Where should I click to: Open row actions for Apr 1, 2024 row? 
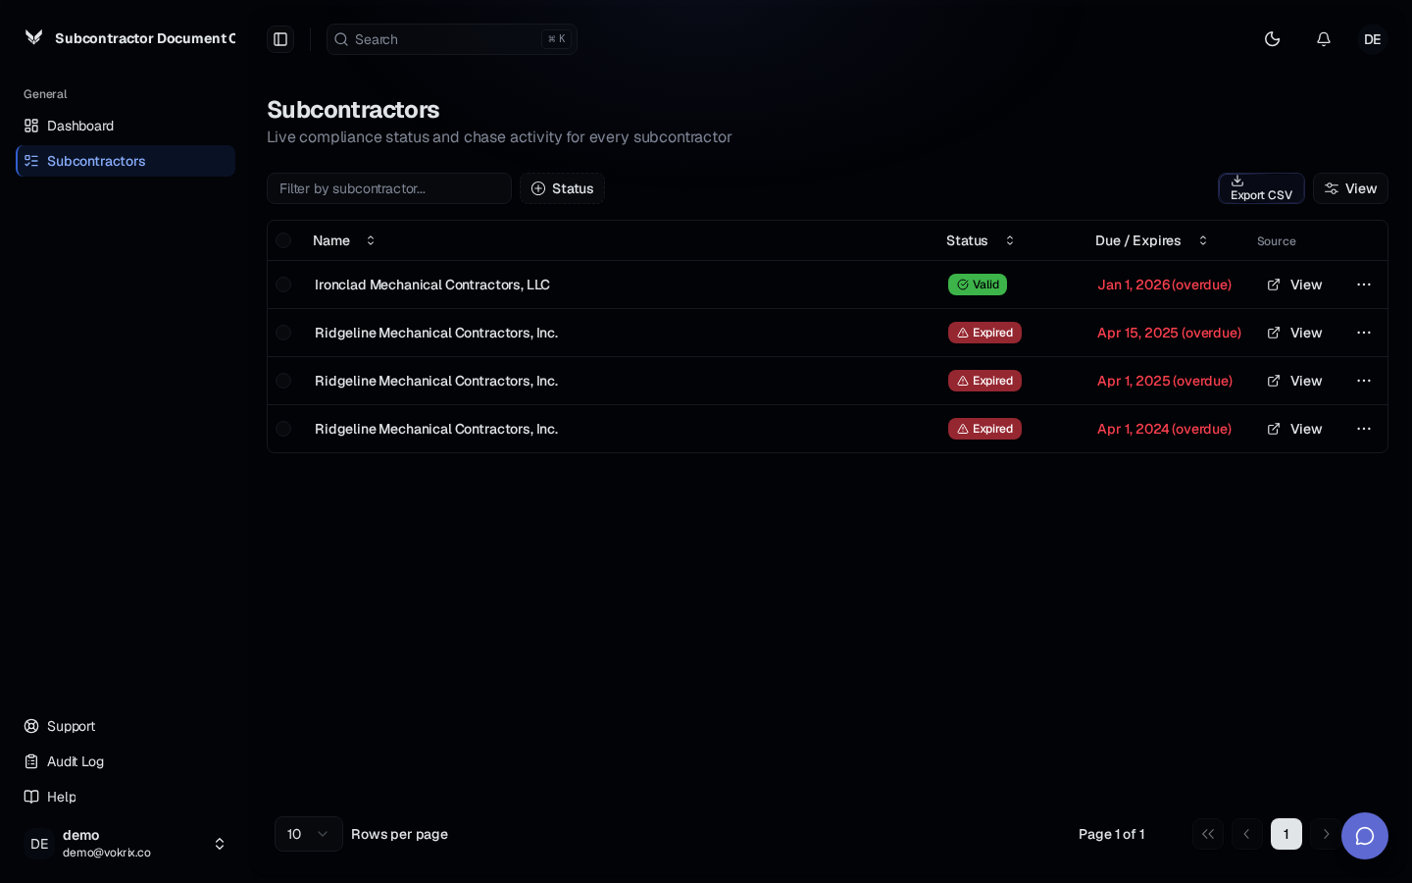click(x=1364, y=429)
